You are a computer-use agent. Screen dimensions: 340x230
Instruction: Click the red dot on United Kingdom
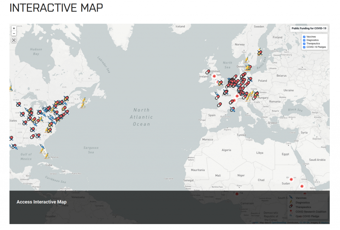click(214, 76)
